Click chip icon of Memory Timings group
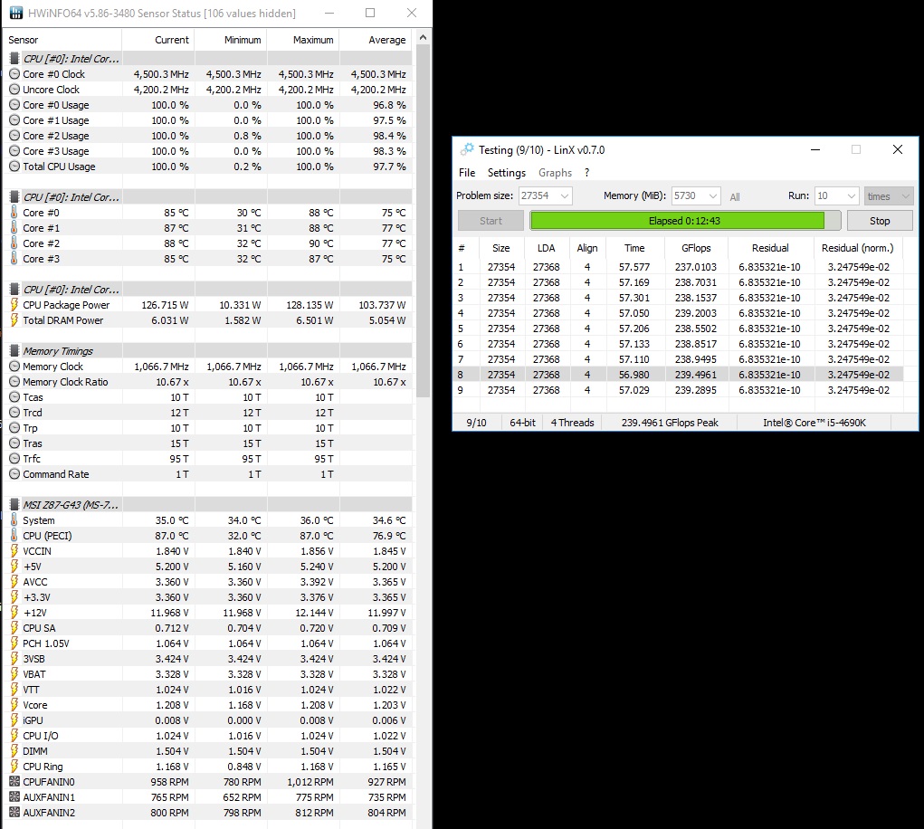 [14, 350]
